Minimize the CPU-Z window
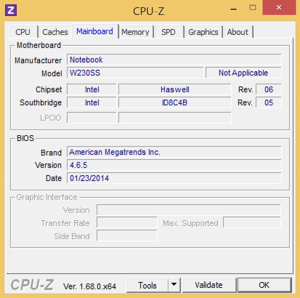300x298 pixels. [x=234, y=9]
